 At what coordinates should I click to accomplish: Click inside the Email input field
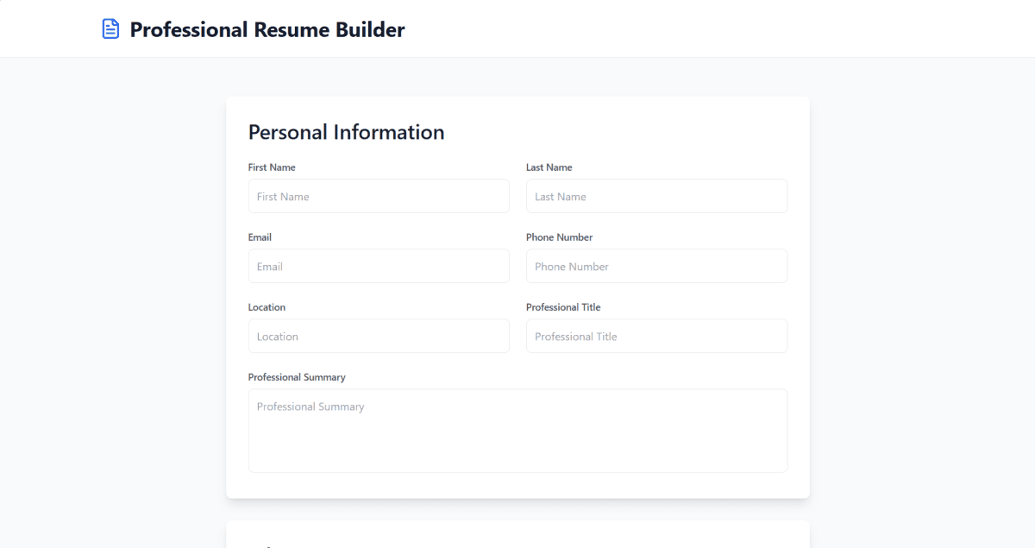tap(379, 266)
